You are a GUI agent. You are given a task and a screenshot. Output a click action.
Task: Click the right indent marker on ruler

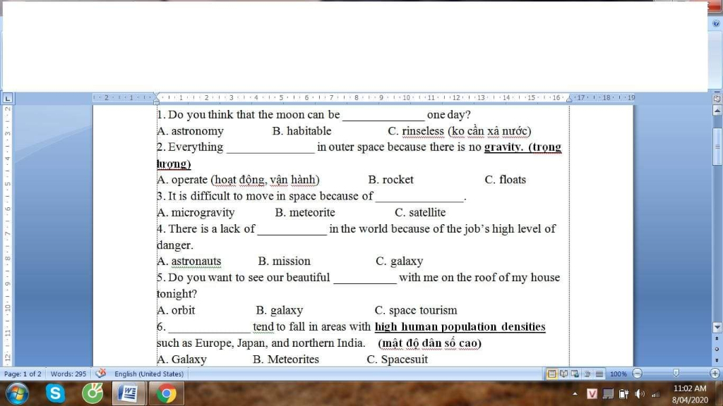click(x=569, y=99)
